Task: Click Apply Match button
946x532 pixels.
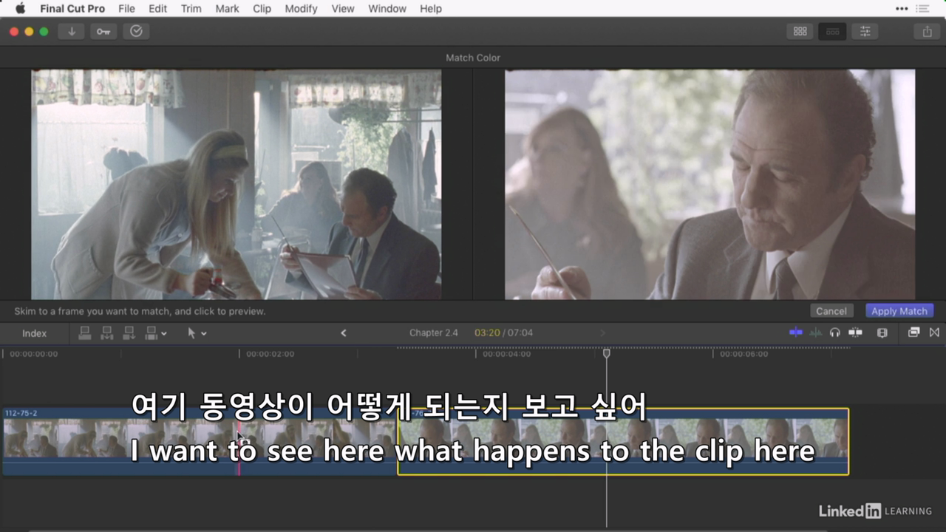Action: coord(899,311)
